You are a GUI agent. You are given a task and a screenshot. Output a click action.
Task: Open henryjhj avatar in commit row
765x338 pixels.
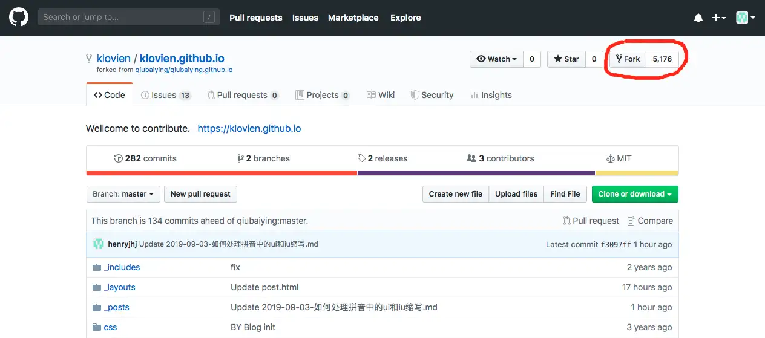click(x=98, y=244)
